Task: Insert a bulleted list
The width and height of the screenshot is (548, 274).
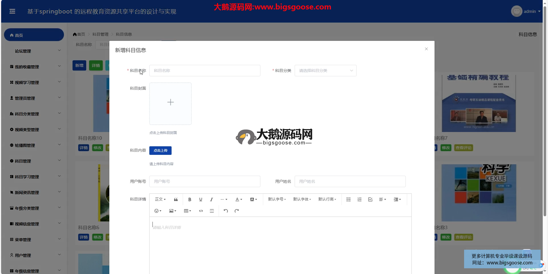Action: click(348, 199)
